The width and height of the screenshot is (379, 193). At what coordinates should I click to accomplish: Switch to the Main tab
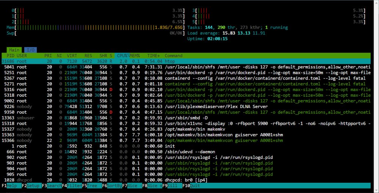(x=14, y=50)
